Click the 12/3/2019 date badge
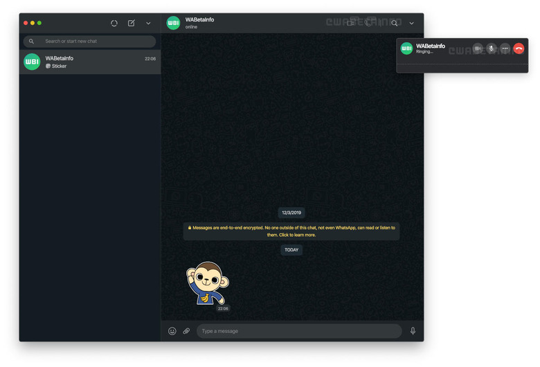The height and width of the screenshot is (367, 540). point(291,213)
